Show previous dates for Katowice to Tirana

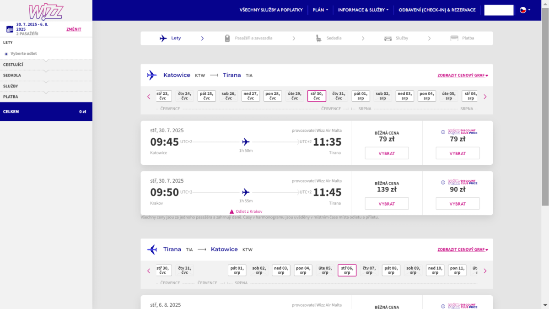149,97
